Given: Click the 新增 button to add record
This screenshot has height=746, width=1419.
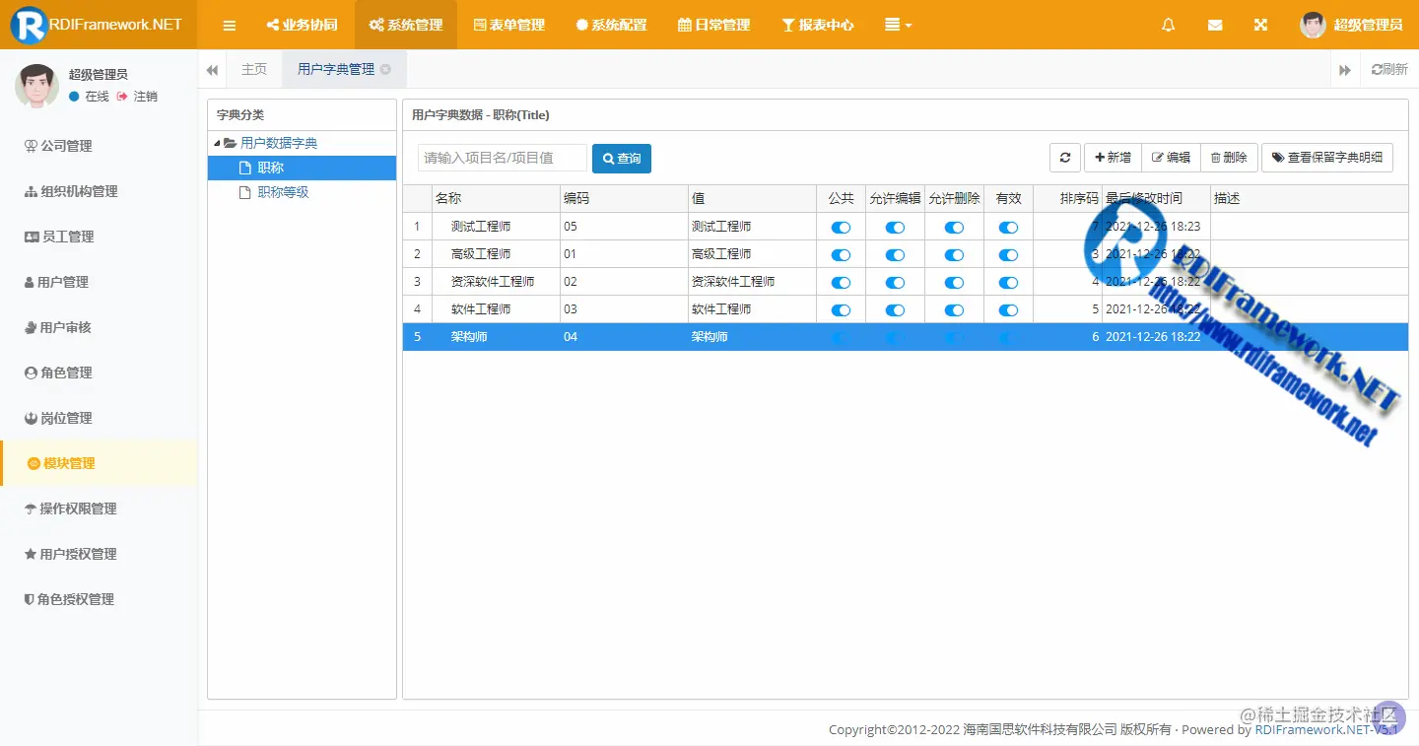Looking at the screenshot, I should tap(1112, 158).
